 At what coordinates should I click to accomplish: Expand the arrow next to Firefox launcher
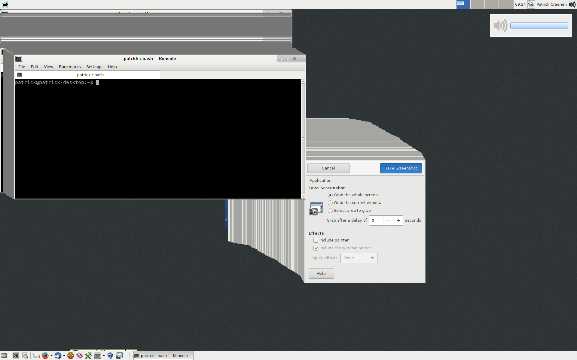point(52,355)
